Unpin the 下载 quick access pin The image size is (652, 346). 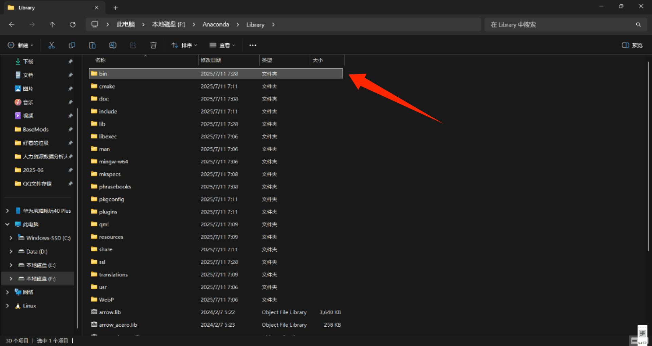[70, 61]
